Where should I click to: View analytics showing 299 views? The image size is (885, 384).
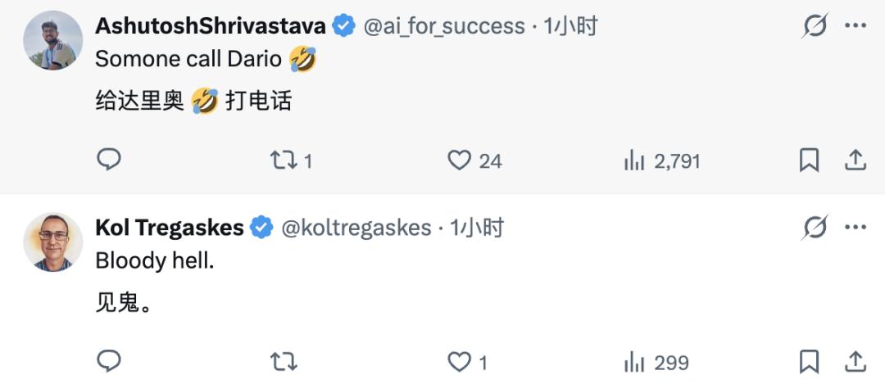tap(634, 362)
